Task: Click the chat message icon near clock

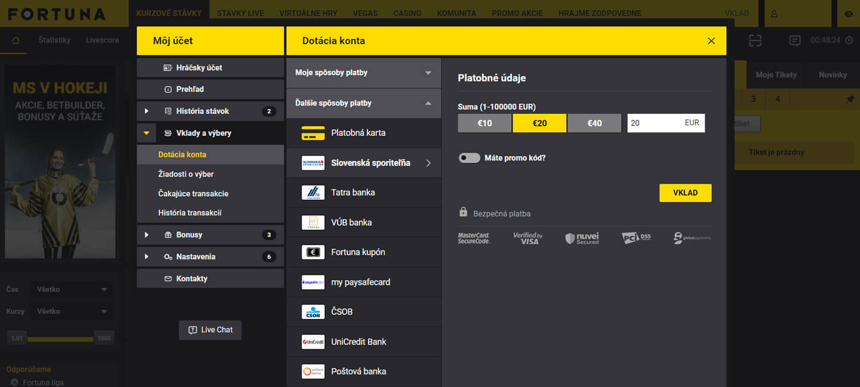Action: click(795, 41)
